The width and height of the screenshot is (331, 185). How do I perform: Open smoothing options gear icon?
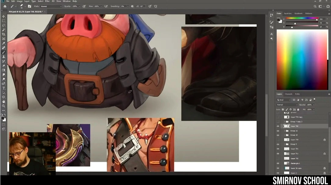coord(132,6)
